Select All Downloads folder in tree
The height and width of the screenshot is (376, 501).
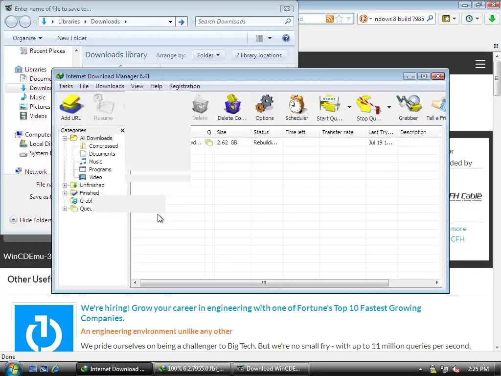[96, 138]
